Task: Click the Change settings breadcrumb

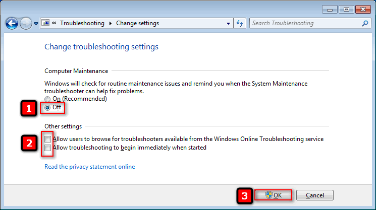Action: pyautogui.click(x=137, y=23)
